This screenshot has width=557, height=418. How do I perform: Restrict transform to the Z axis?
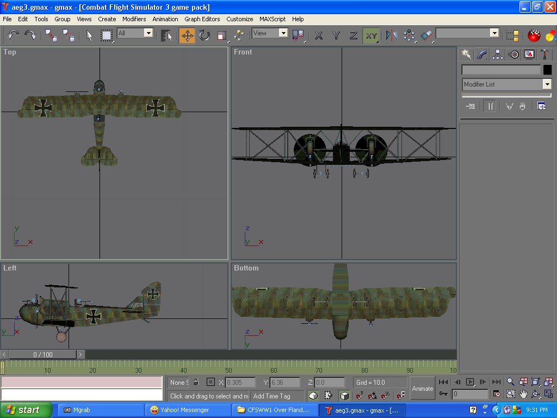tap(354, 35)
